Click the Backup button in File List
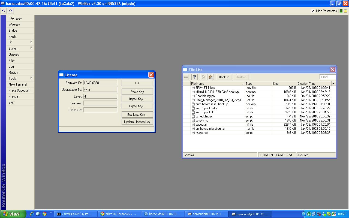Viewport: 349px width, 218px height. point(224,77)
